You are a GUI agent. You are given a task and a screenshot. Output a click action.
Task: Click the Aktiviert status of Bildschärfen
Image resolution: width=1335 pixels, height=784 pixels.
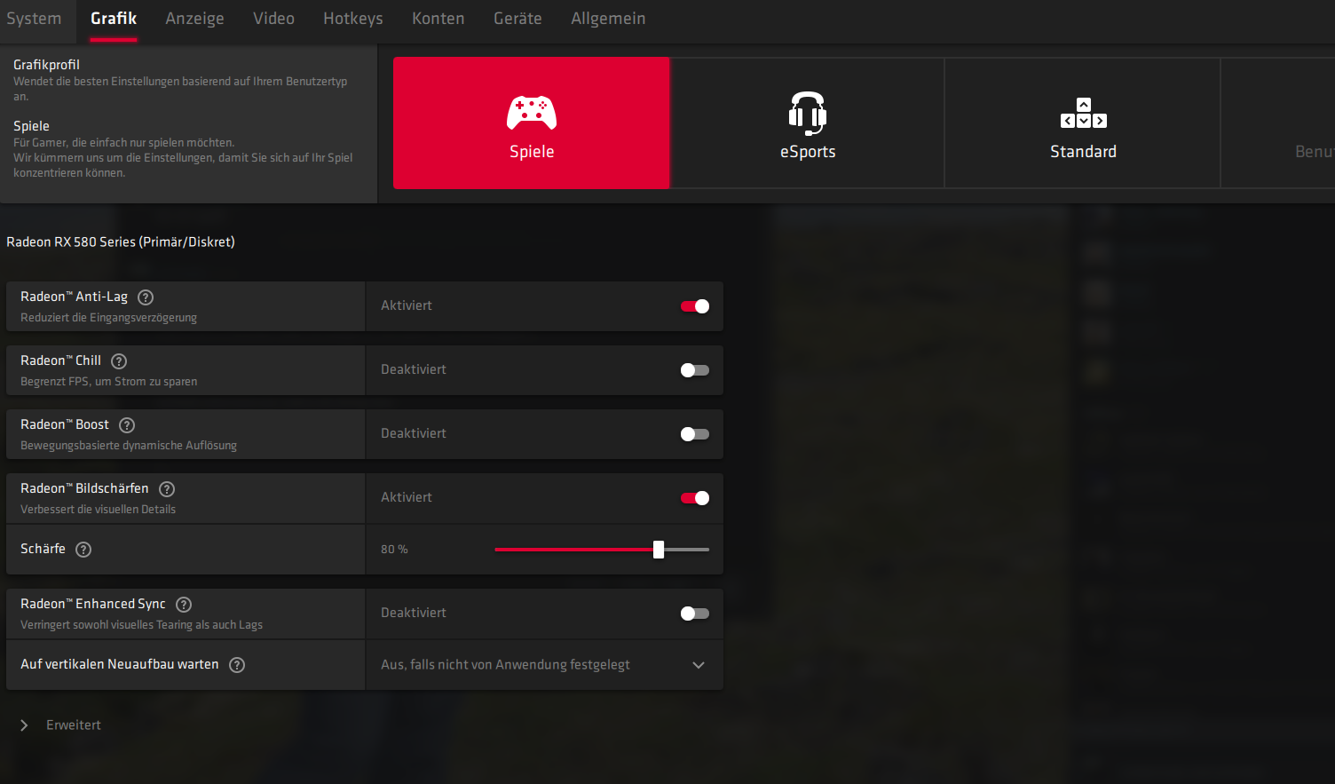click(x=407, y=497)
